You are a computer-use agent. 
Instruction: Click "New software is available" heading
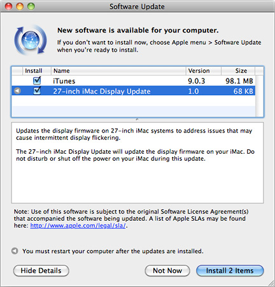pos(138,31)
